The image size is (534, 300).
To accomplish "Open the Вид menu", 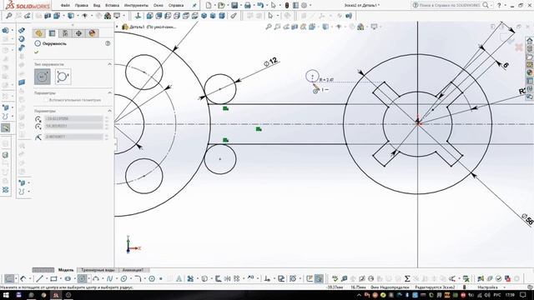I will [97, 6].
